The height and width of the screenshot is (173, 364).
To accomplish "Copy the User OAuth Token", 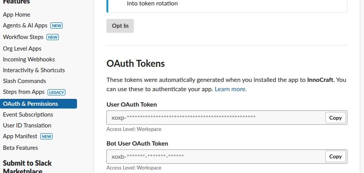I will (x=335, y=118).
